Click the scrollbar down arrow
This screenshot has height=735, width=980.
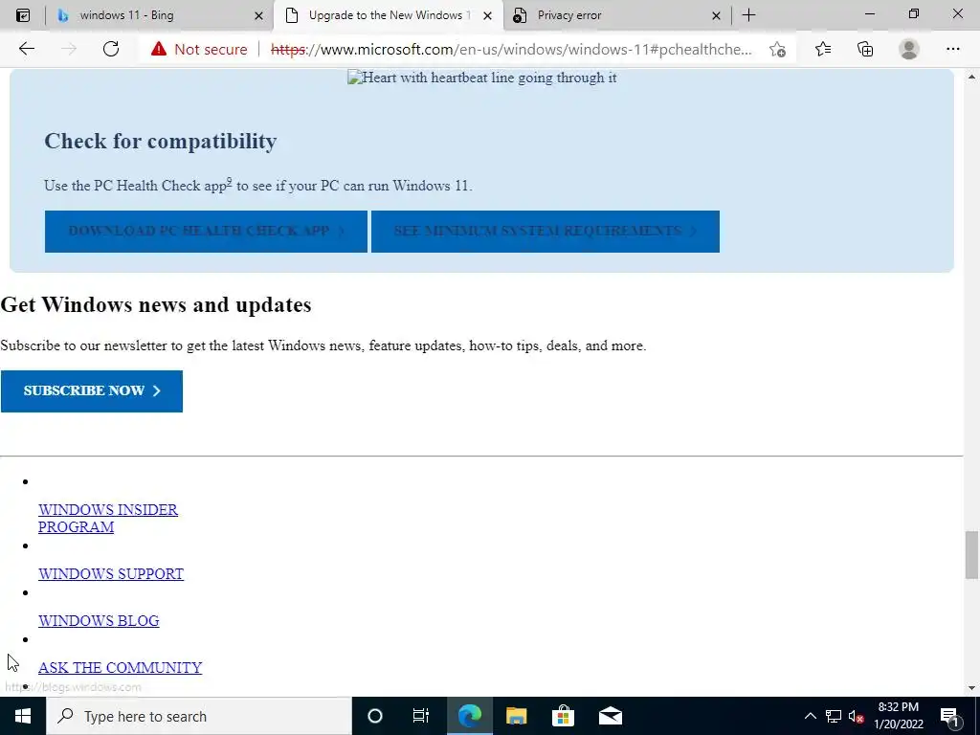coord(971,688)
